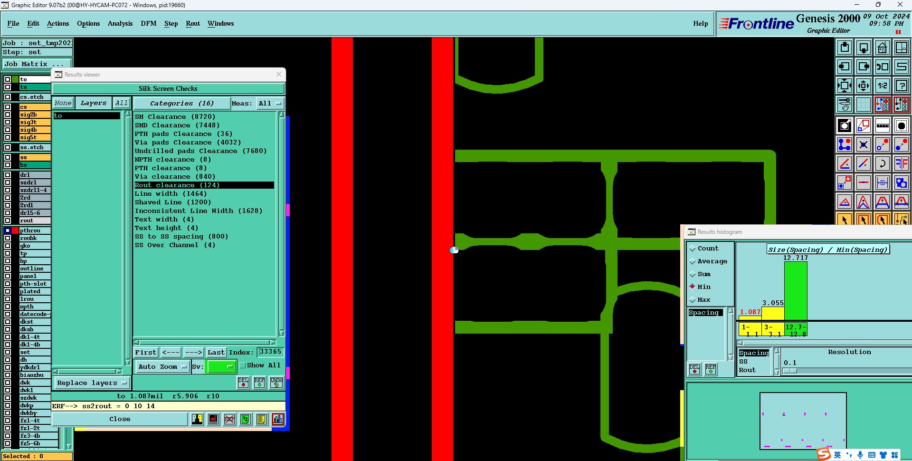
Task: Click the green 12.7-12.8 histogram bar
Action: click(x=796, y=291)
